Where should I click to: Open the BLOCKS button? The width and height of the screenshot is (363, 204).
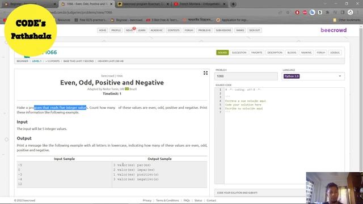pyautogui.click(x=292, y=53)
